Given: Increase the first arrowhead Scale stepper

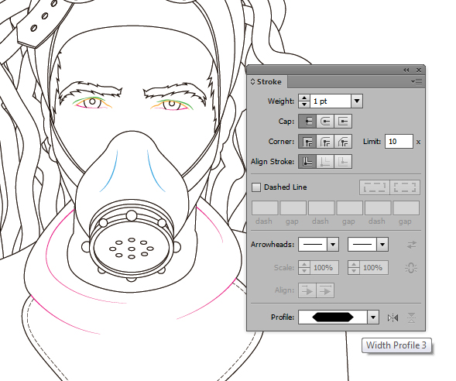Looking at the screenshot, I should 304,264.
